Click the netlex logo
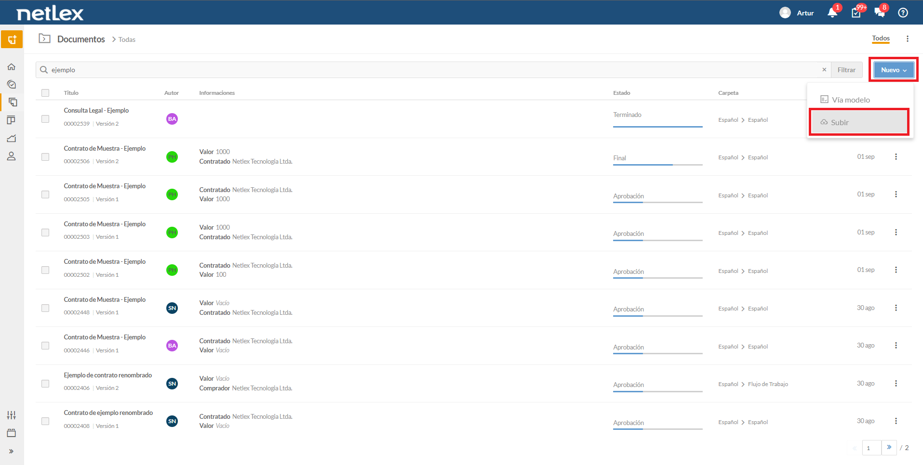Viewport: 923px width, 465px height. point(50,13)
